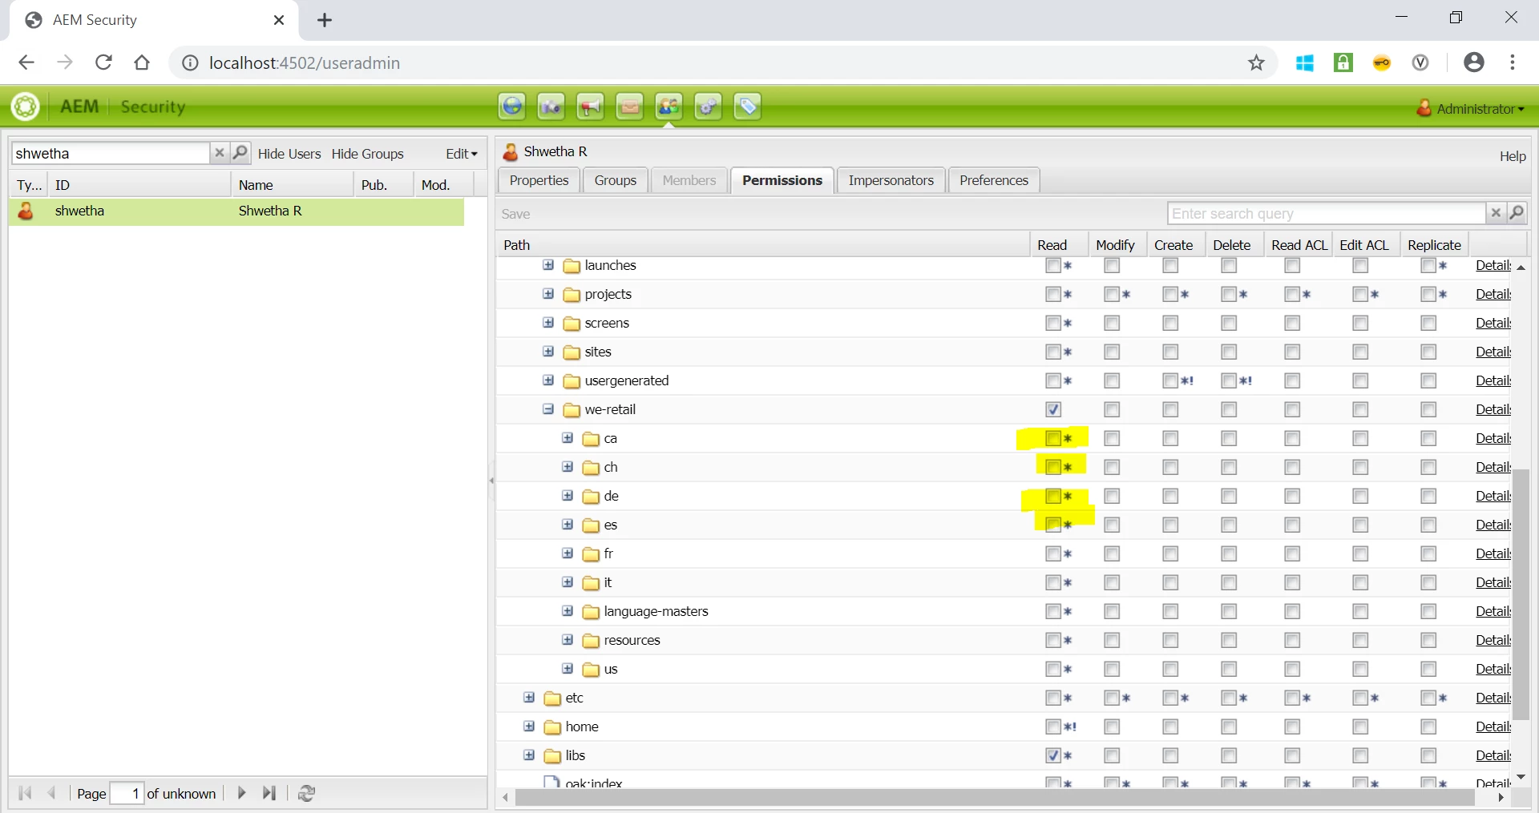Click Hide Users button
Screen dimensions: 1539x813
click(289, 154)
